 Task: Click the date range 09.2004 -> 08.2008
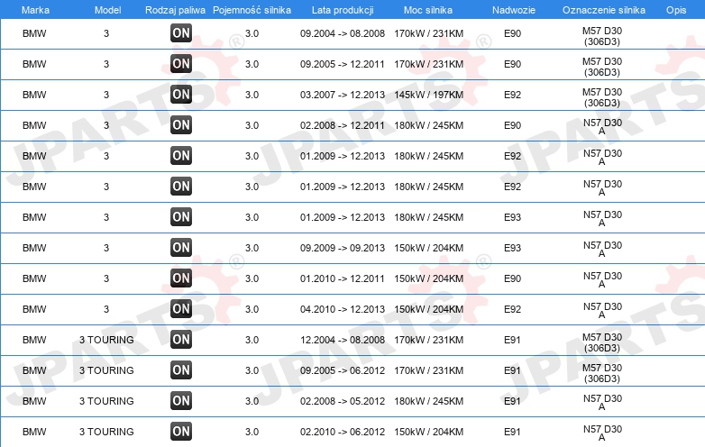coord(343,33)
